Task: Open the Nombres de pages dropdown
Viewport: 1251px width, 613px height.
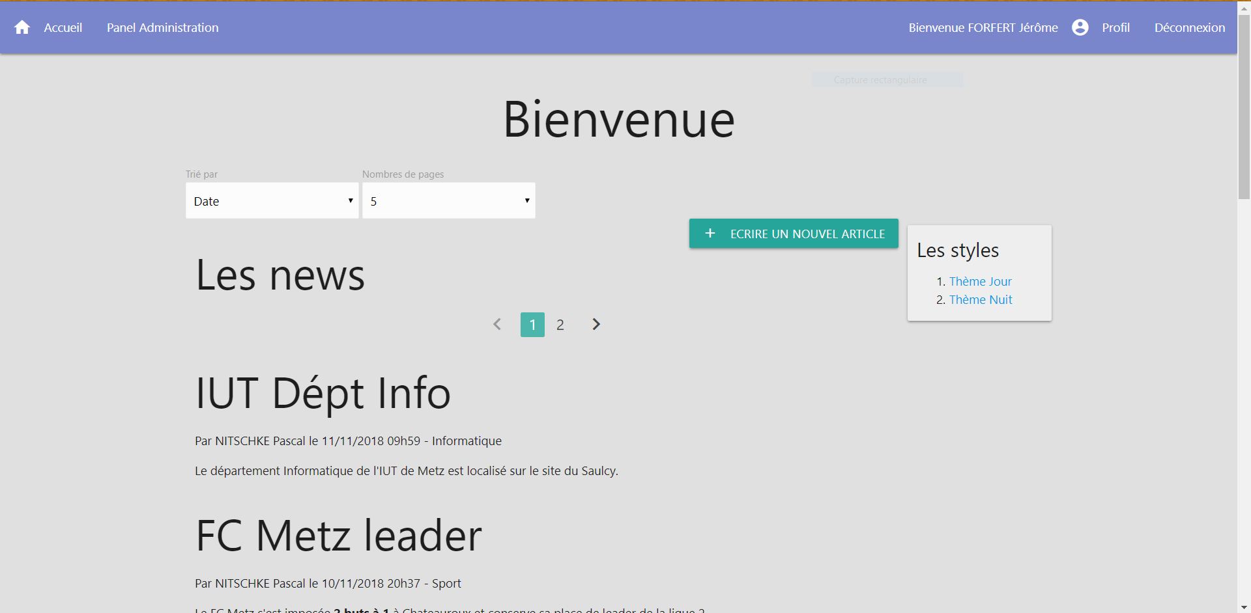Action: coord(449,200)
